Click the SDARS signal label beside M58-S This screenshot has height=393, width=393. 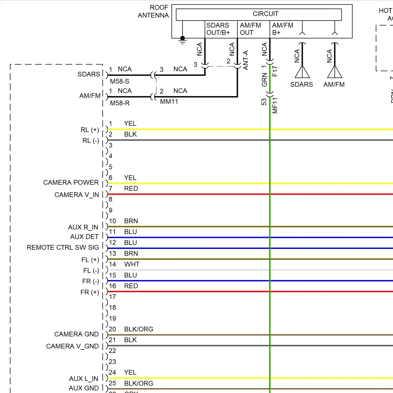[x=89, y=74]
